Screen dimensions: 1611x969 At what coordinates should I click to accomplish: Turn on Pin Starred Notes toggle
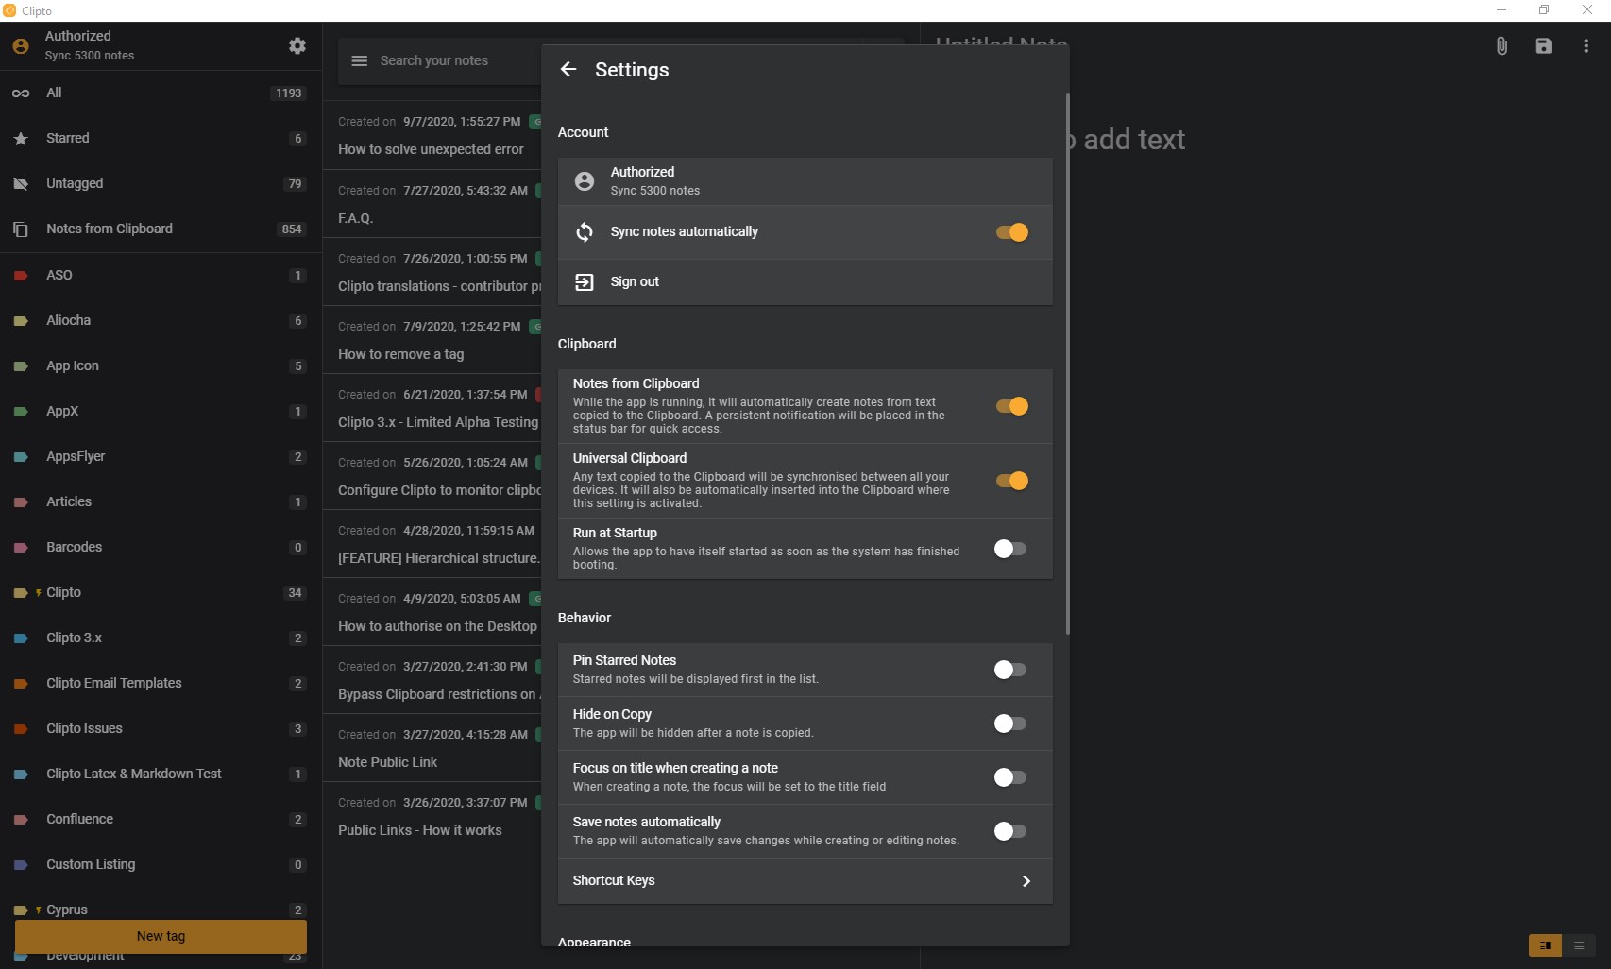1009,670
